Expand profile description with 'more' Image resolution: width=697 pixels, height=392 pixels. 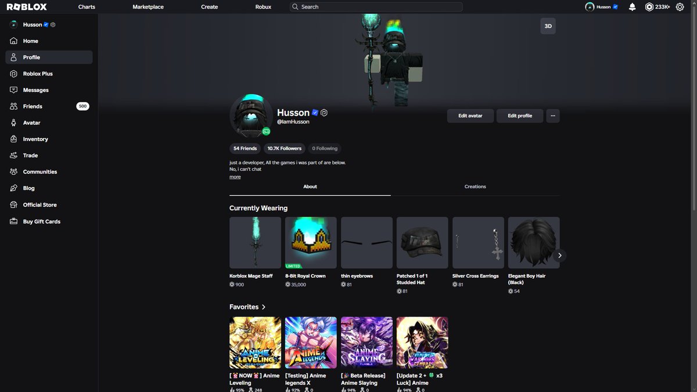coord(235,177)
